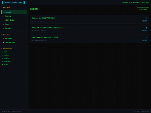Click author line BY ByteWizard on emulator thread
The image size is (151, 113).
point(40,40)
